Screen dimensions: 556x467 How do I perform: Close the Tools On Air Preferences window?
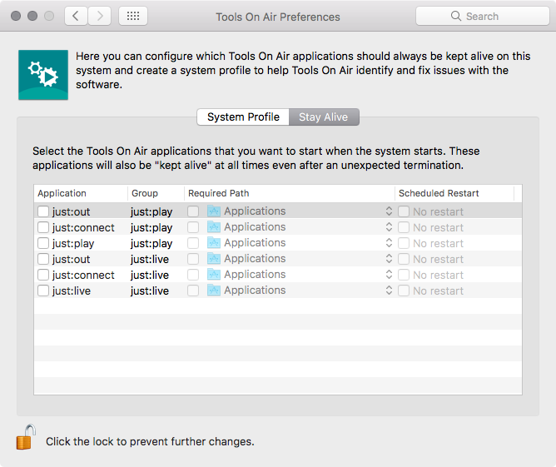16,16
